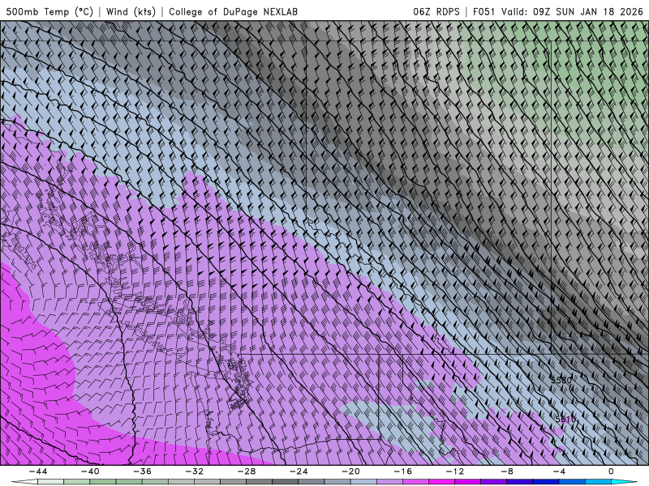Click the 'College of DuPage NEXLAB' text
The image size is (649, 486).
pyautogui.click(x=233, y=11)
